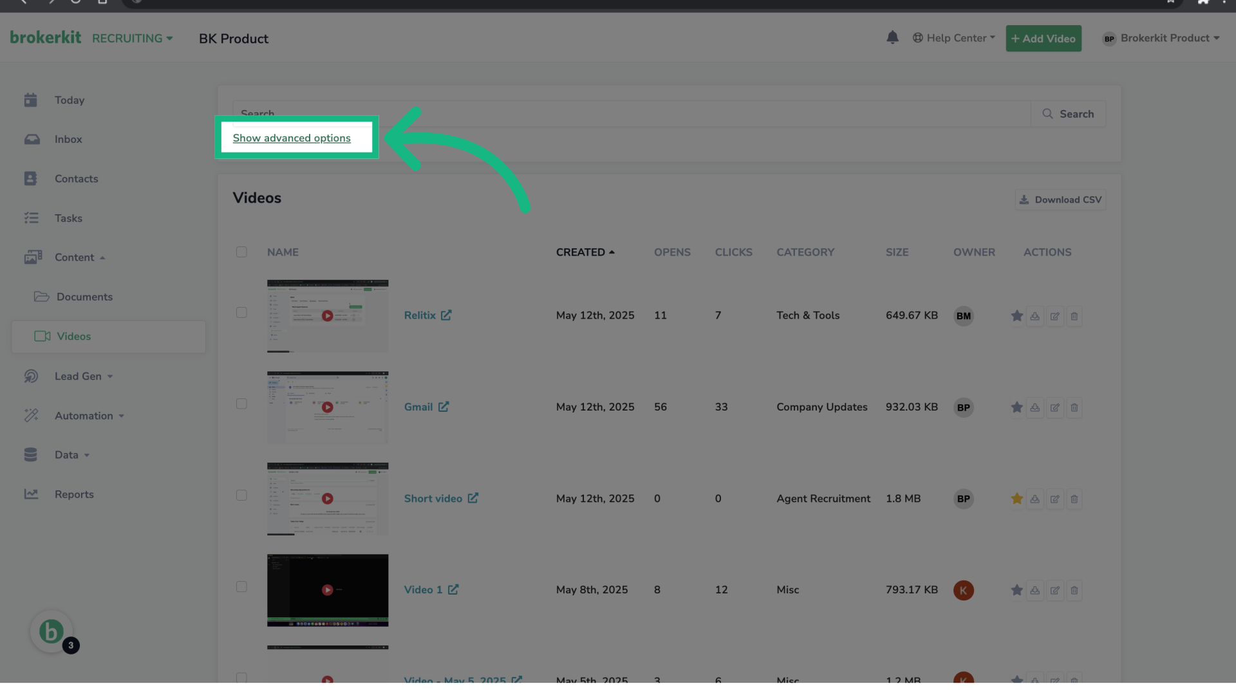Open the Video 1 name link
The image size is (1236, 695).
[423, 589]
